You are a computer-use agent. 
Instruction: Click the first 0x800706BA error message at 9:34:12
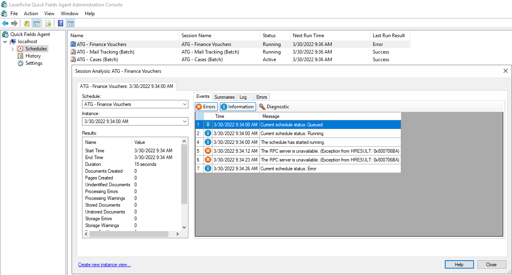coord(330,151)
